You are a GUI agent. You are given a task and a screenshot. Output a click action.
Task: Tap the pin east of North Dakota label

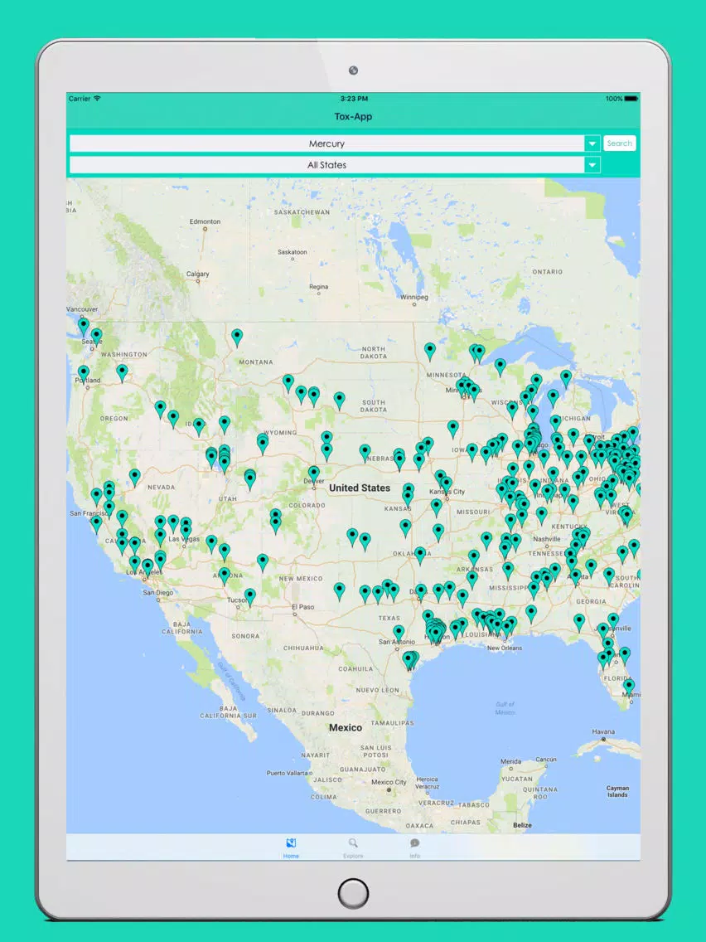point(430,351)
